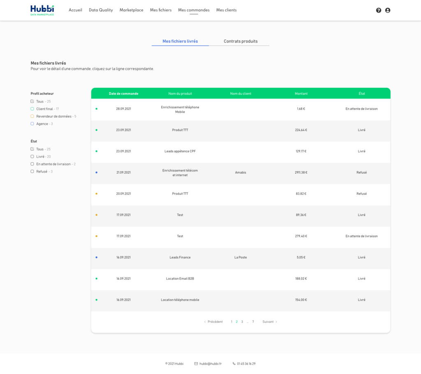Click Nom du produit column header

tap(180, 94)
